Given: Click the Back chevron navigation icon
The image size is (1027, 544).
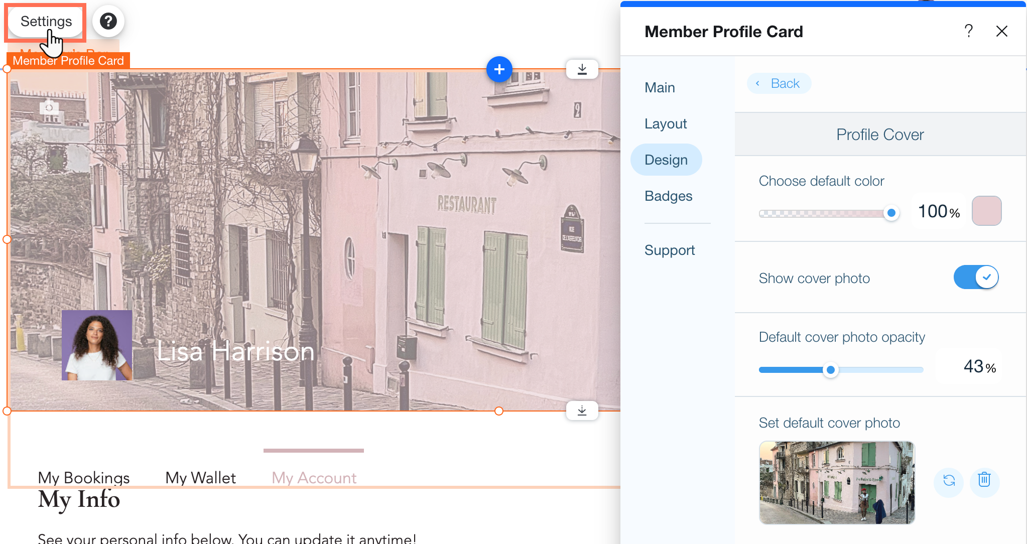Looking at the screenshot, I should [758, 82].
